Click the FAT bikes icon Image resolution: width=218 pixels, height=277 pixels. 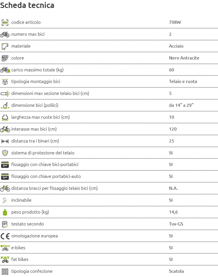pyautogui.click(x=5, y=259)
